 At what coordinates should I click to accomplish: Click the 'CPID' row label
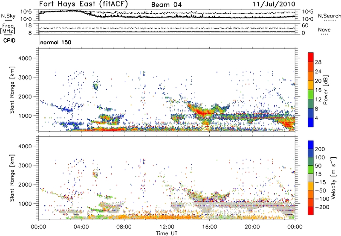click(x=9, y=40)
